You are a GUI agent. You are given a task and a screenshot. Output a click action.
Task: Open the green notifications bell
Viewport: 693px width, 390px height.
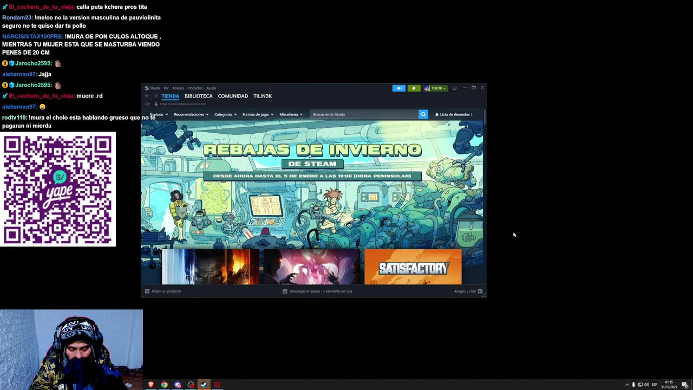tap(414, 88)
